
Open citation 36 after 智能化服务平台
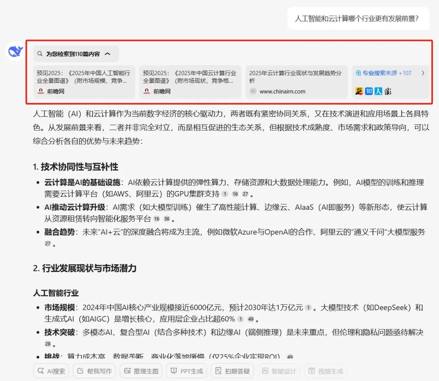(167, 219)
